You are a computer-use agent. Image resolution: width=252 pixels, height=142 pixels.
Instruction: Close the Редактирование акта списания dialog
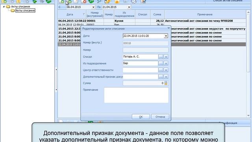coord(169,28)
